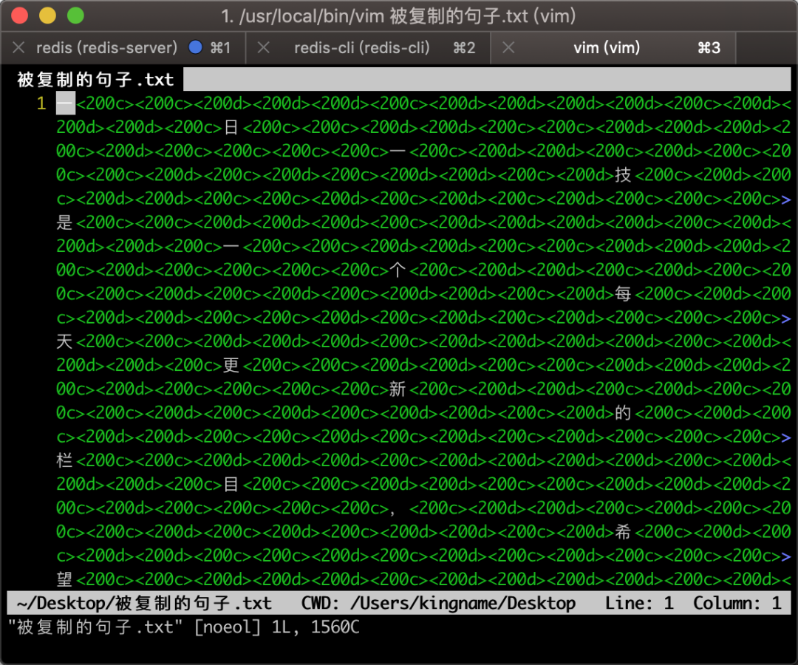This screenshot has width=798, height=665.
Task: Click the character 每 in the text
Action: 623,293
